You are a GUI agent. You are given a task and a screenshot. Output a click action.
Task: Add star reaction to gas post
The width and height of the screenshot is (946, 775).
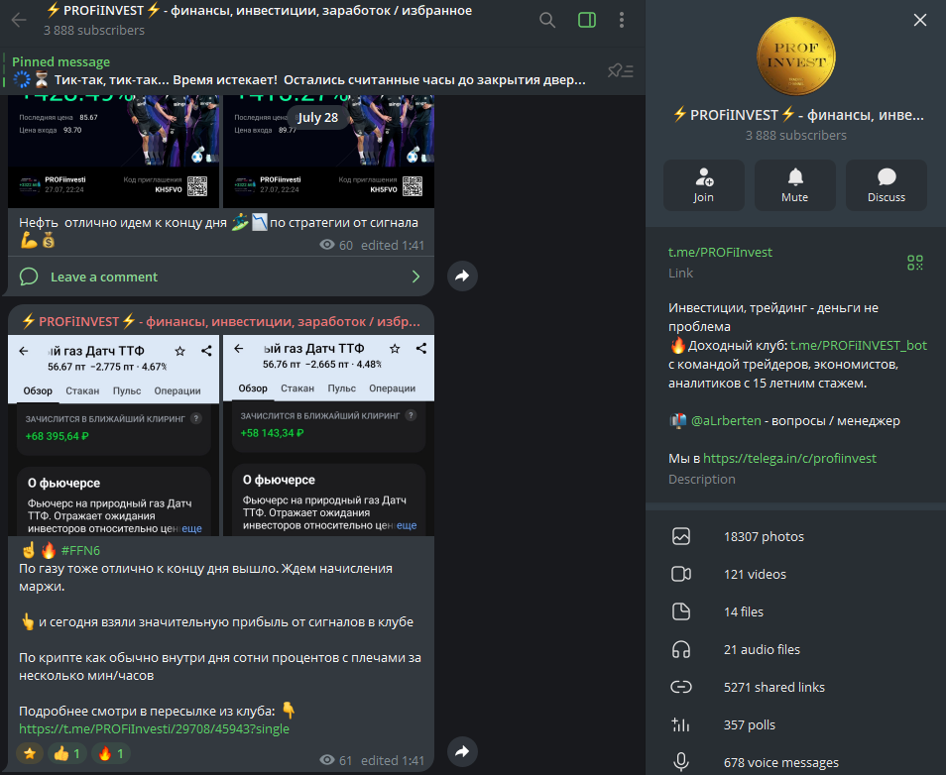(30, 753)
